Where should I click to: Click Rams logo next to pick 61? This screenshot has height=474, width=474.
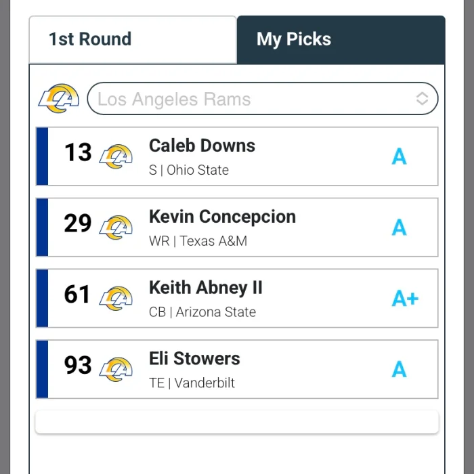116,299
